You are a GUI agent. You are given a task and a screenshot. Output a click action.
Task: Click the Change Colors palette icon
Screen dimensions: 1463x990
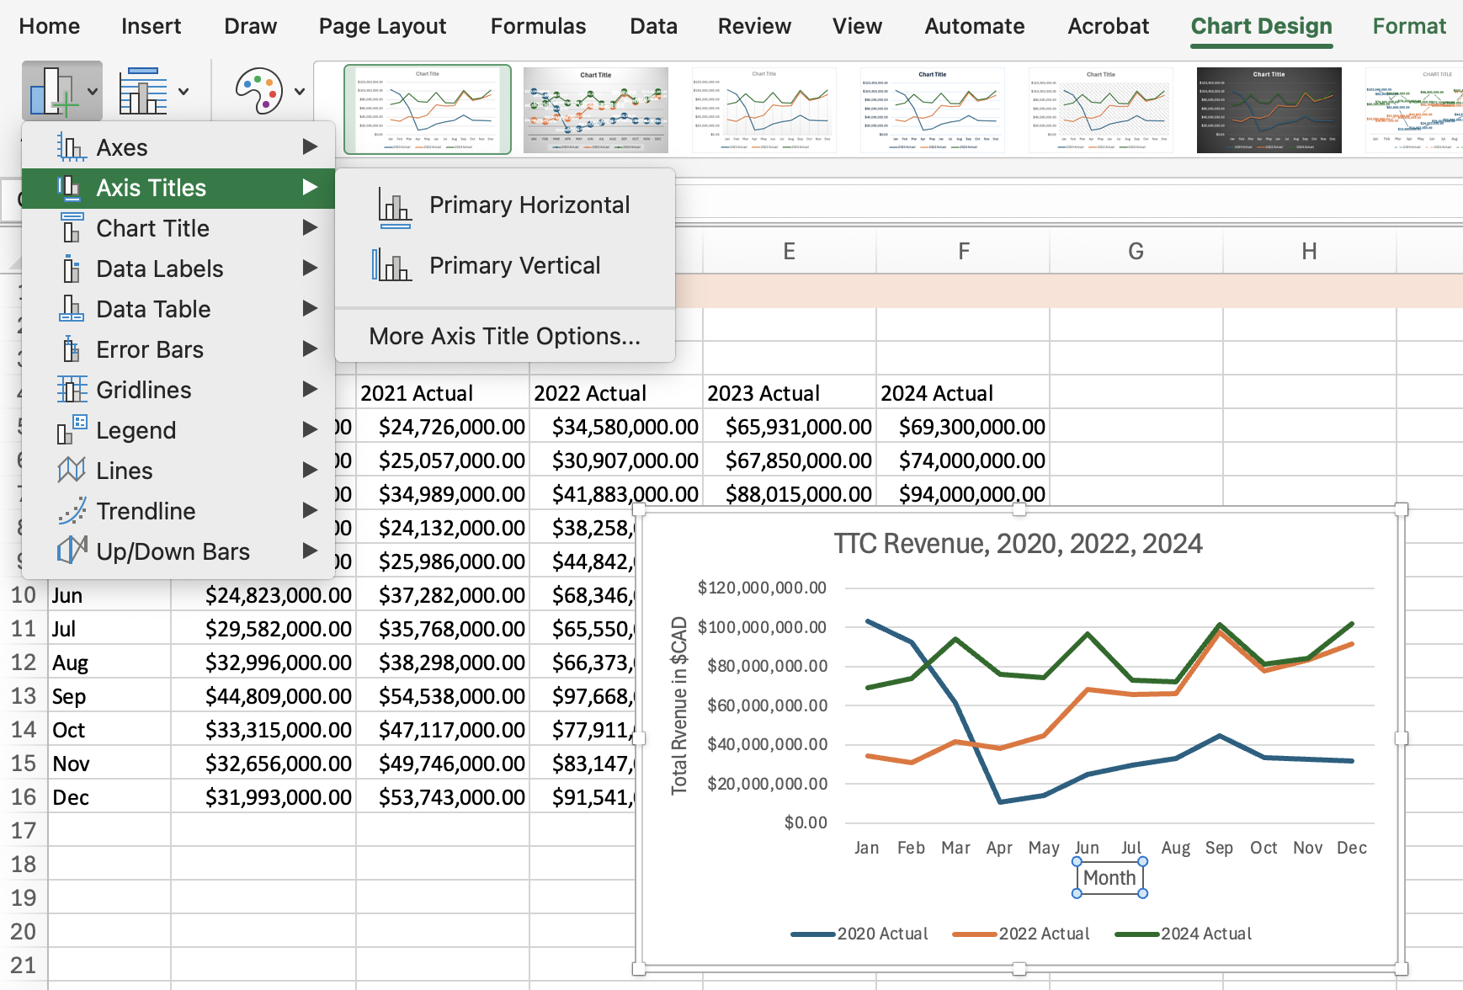(258, 91)
